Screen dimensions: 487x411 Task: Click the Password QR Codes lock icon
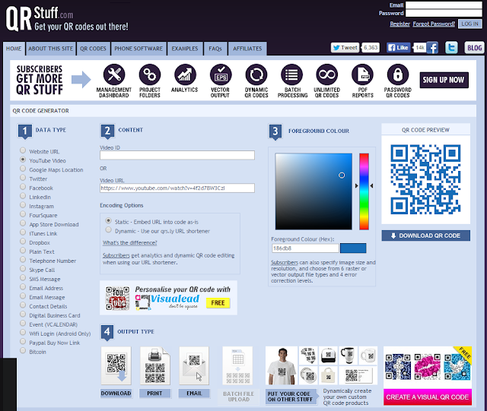click(x=398, y=74)
